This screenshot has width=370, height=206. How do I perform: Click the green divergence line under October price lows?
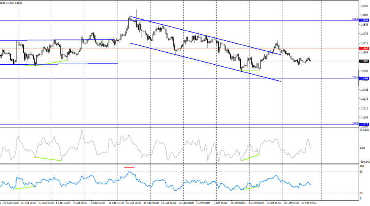click(x=250, y=71)
